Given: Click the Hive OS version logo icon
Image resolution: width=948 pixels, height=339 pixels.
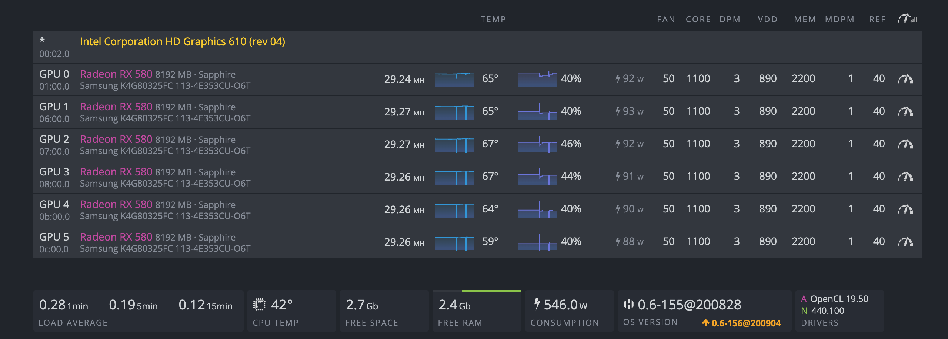Looking at the screenshot, I should pos(628,304).
